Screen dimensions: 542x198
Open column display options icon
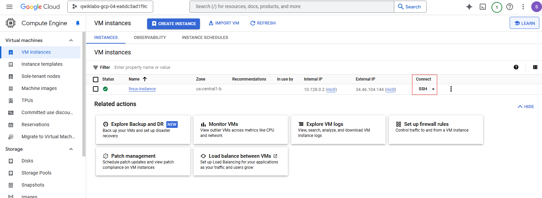coord(535,67)
